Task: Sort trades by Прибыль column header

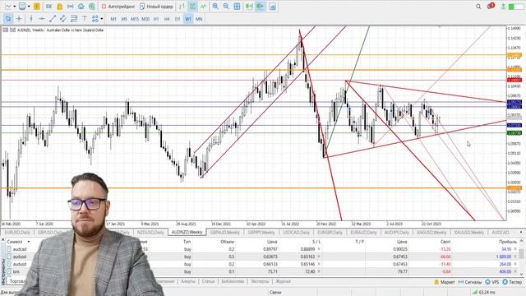Action: click(508, 242)
